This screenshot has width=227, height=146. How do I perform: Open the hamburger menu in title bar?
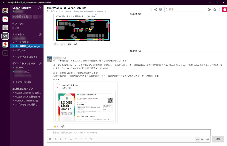pos(3,3)
